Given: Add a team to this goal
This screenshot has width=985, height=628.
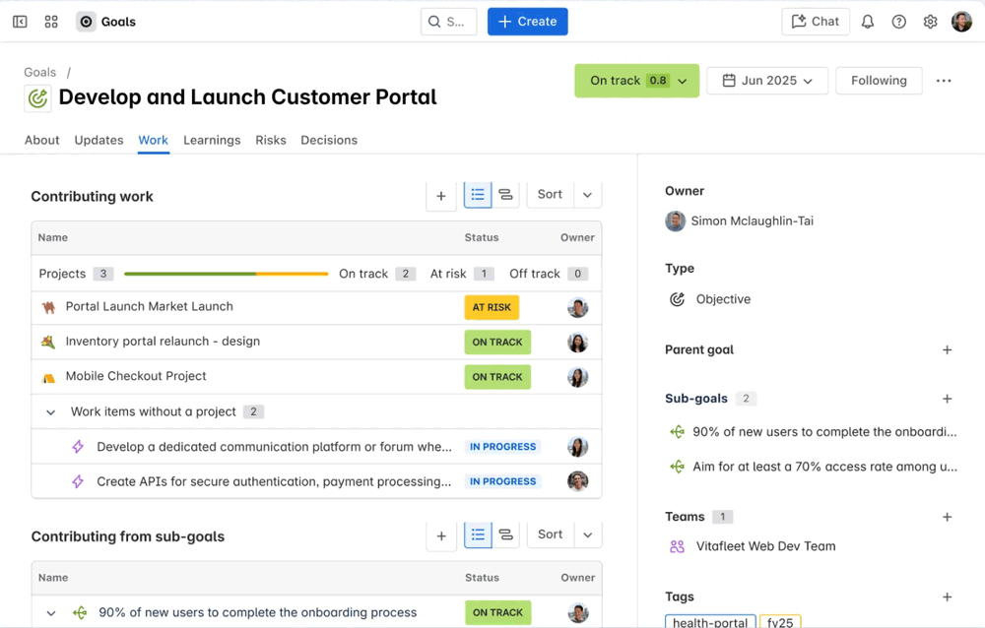Looking at the screenshot, I should pos(948,517).
